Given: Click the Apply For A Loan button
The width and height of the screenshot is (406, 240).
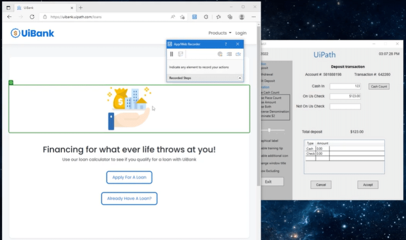Looking at the screenshot, I should click(x=129, y=177).
